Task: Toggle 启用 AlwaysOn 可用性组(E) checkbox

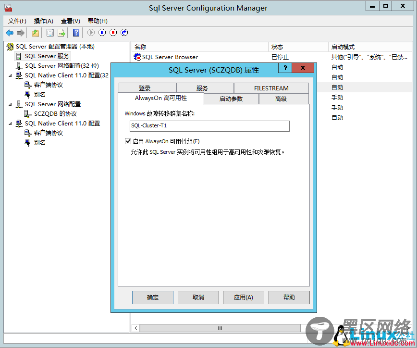Action: point(128,141)
